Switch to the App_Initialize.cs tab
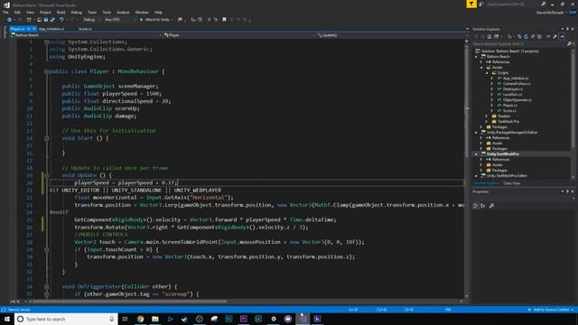This screenshot has width=578, height=325. coord(51,28)
